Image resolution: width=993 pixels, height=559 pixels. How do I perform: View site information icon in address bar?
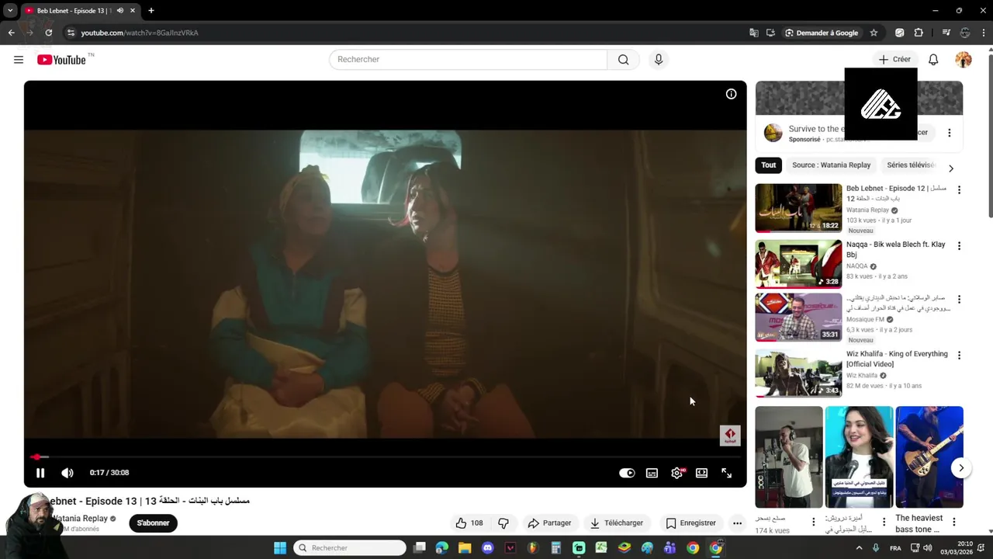[71, 33]
